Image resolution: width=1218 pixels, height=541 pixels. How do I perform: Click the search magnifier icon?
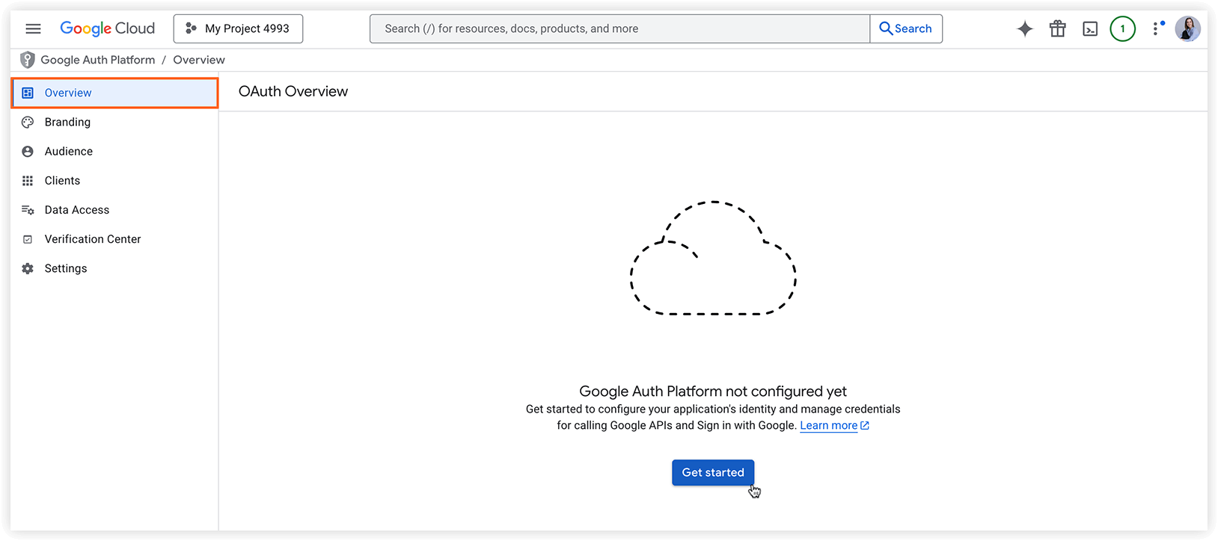[886, 28]
